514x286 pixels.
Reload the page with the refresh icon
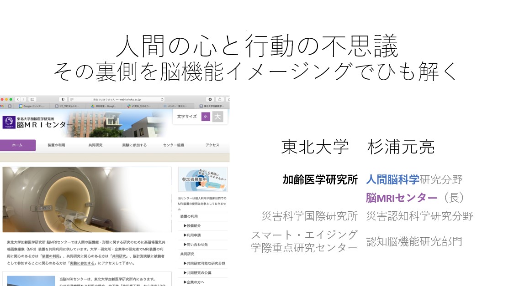point(162,99)
